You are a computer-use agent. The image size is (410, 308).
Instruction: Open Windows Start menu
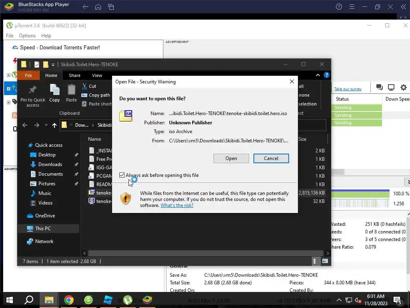(10, 300)
